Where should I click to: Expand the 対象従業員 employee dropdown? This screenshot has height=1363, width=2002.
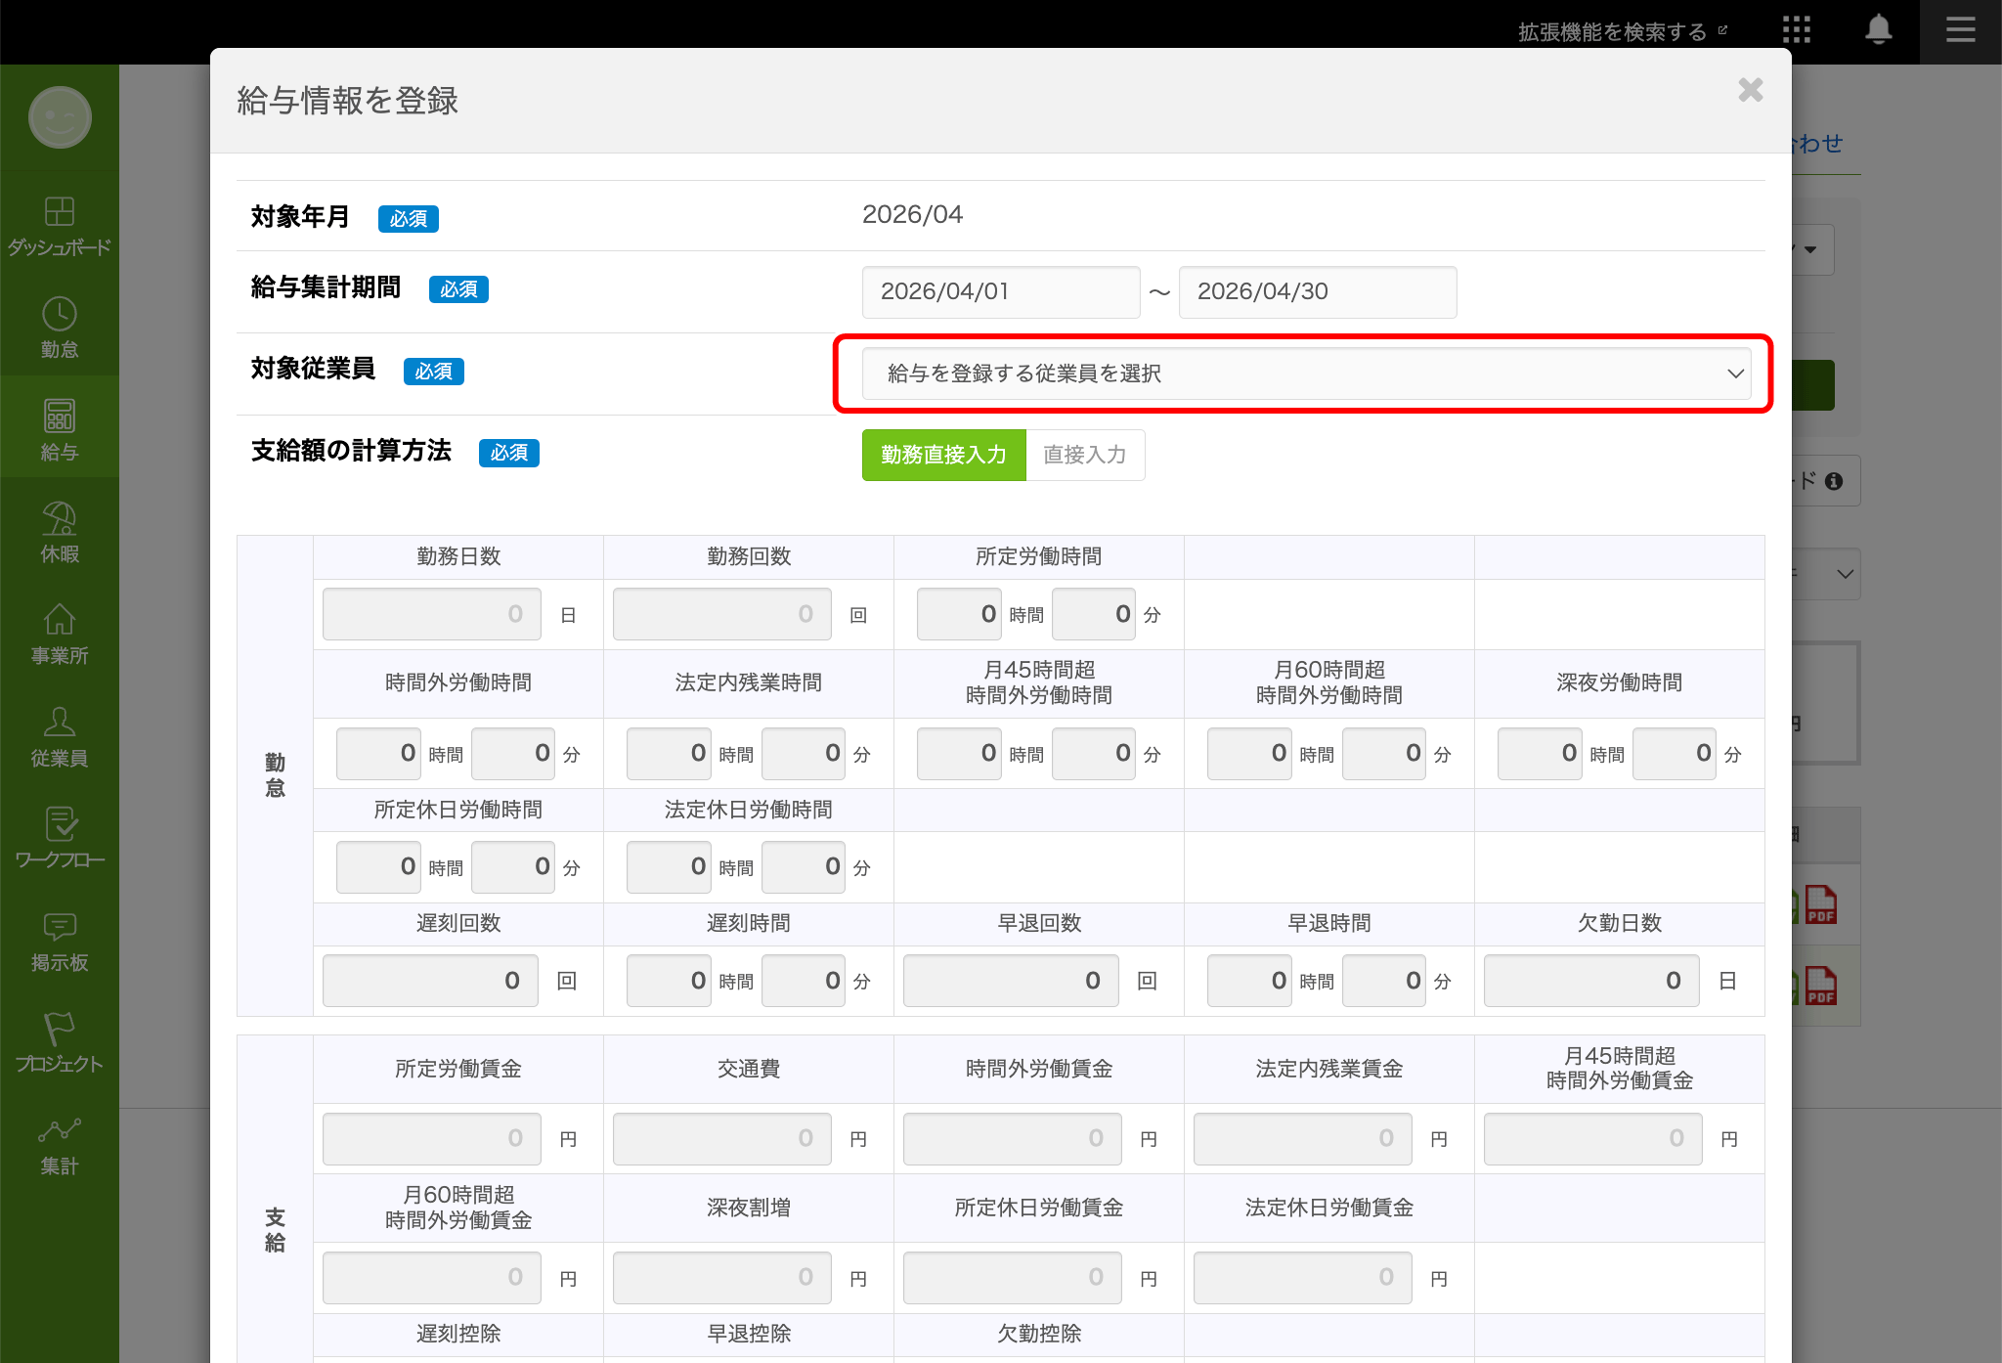1305,374
